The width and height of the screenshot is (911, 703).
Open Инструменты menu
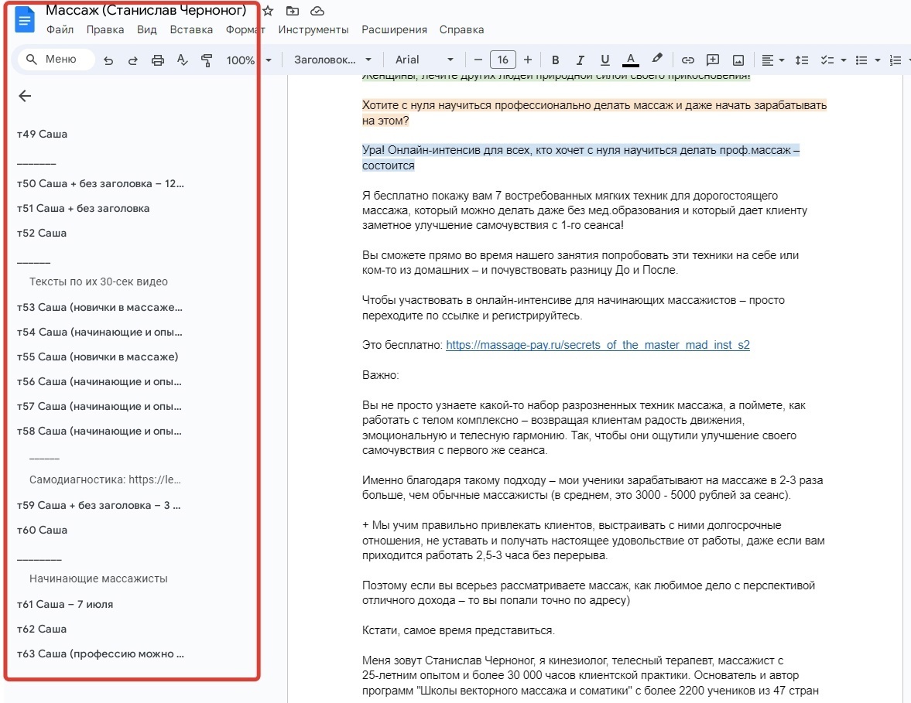[x=313, y=29]
